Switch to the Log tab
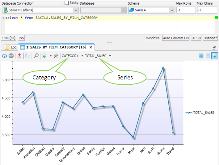The height and width of the screenshot is (165, 219). click(11, 47)
